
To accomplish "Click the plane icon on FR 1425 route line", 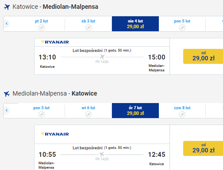I will 102,154.
